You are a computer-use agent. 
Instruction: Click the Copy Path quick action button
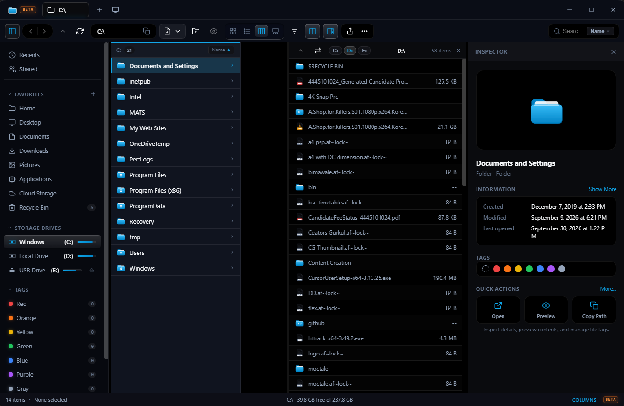(x=594, y=310)
